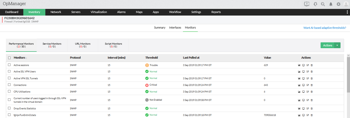Image resolution: width=350 pixels, height=118 pixels.
Task: Click the support headset icon
Action: 315,4
